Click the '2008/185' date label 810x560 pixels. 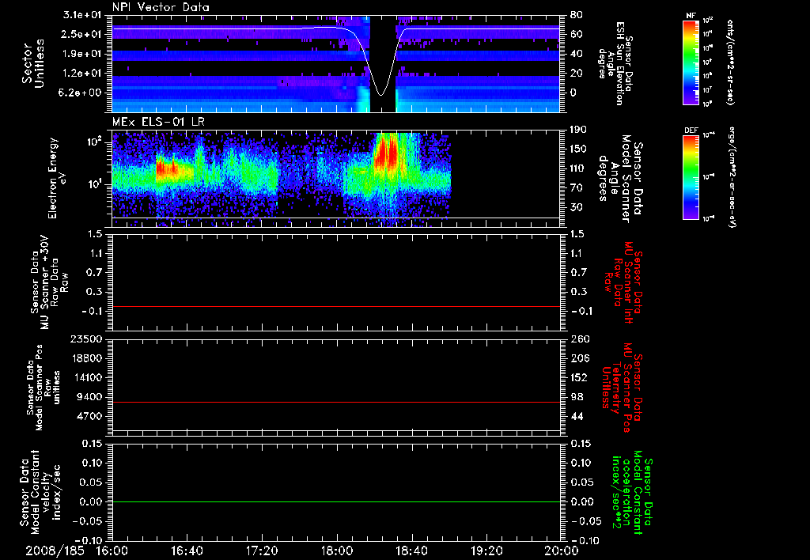[55, 551]
